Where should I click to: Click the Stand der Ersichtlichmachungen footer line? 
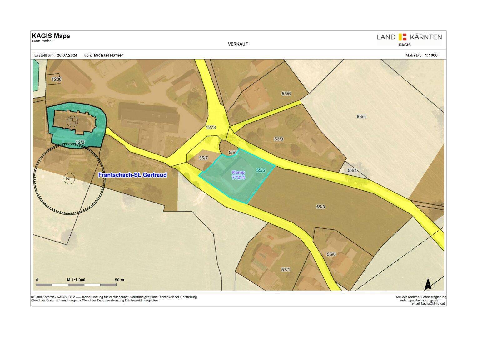tap(94, 300)
